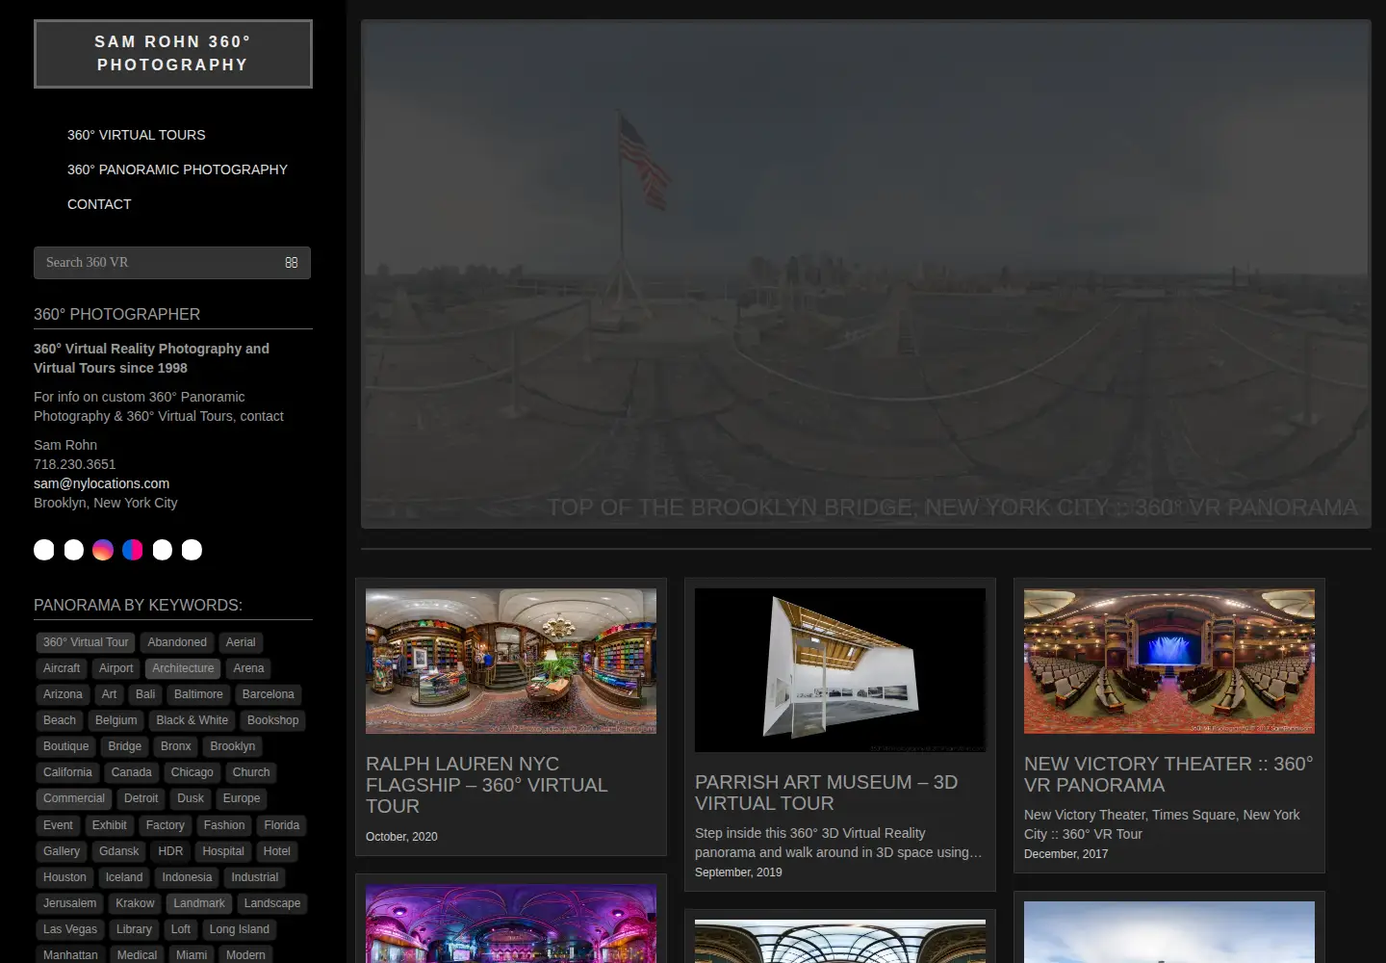This screenshot has height=963, width=1386.
Task: Select the Hospital keyword tag
Action: point(223,851)
